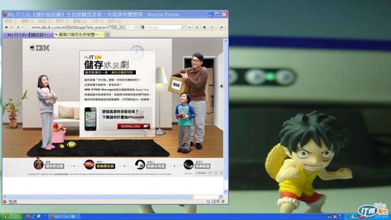
Task: Click the keyboard language bar icon in taskbar
Action: 330,217
